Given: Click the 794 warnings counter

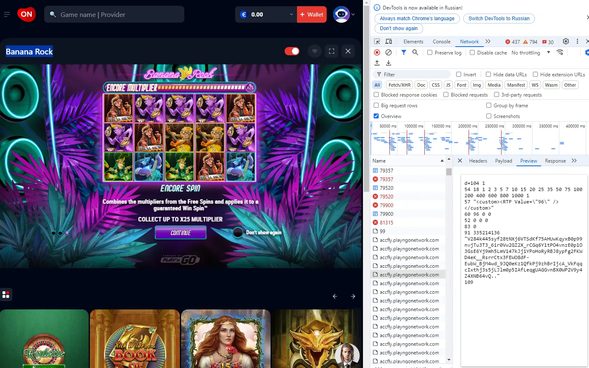Looking at the screenshot, I should [x=530, y=42].
